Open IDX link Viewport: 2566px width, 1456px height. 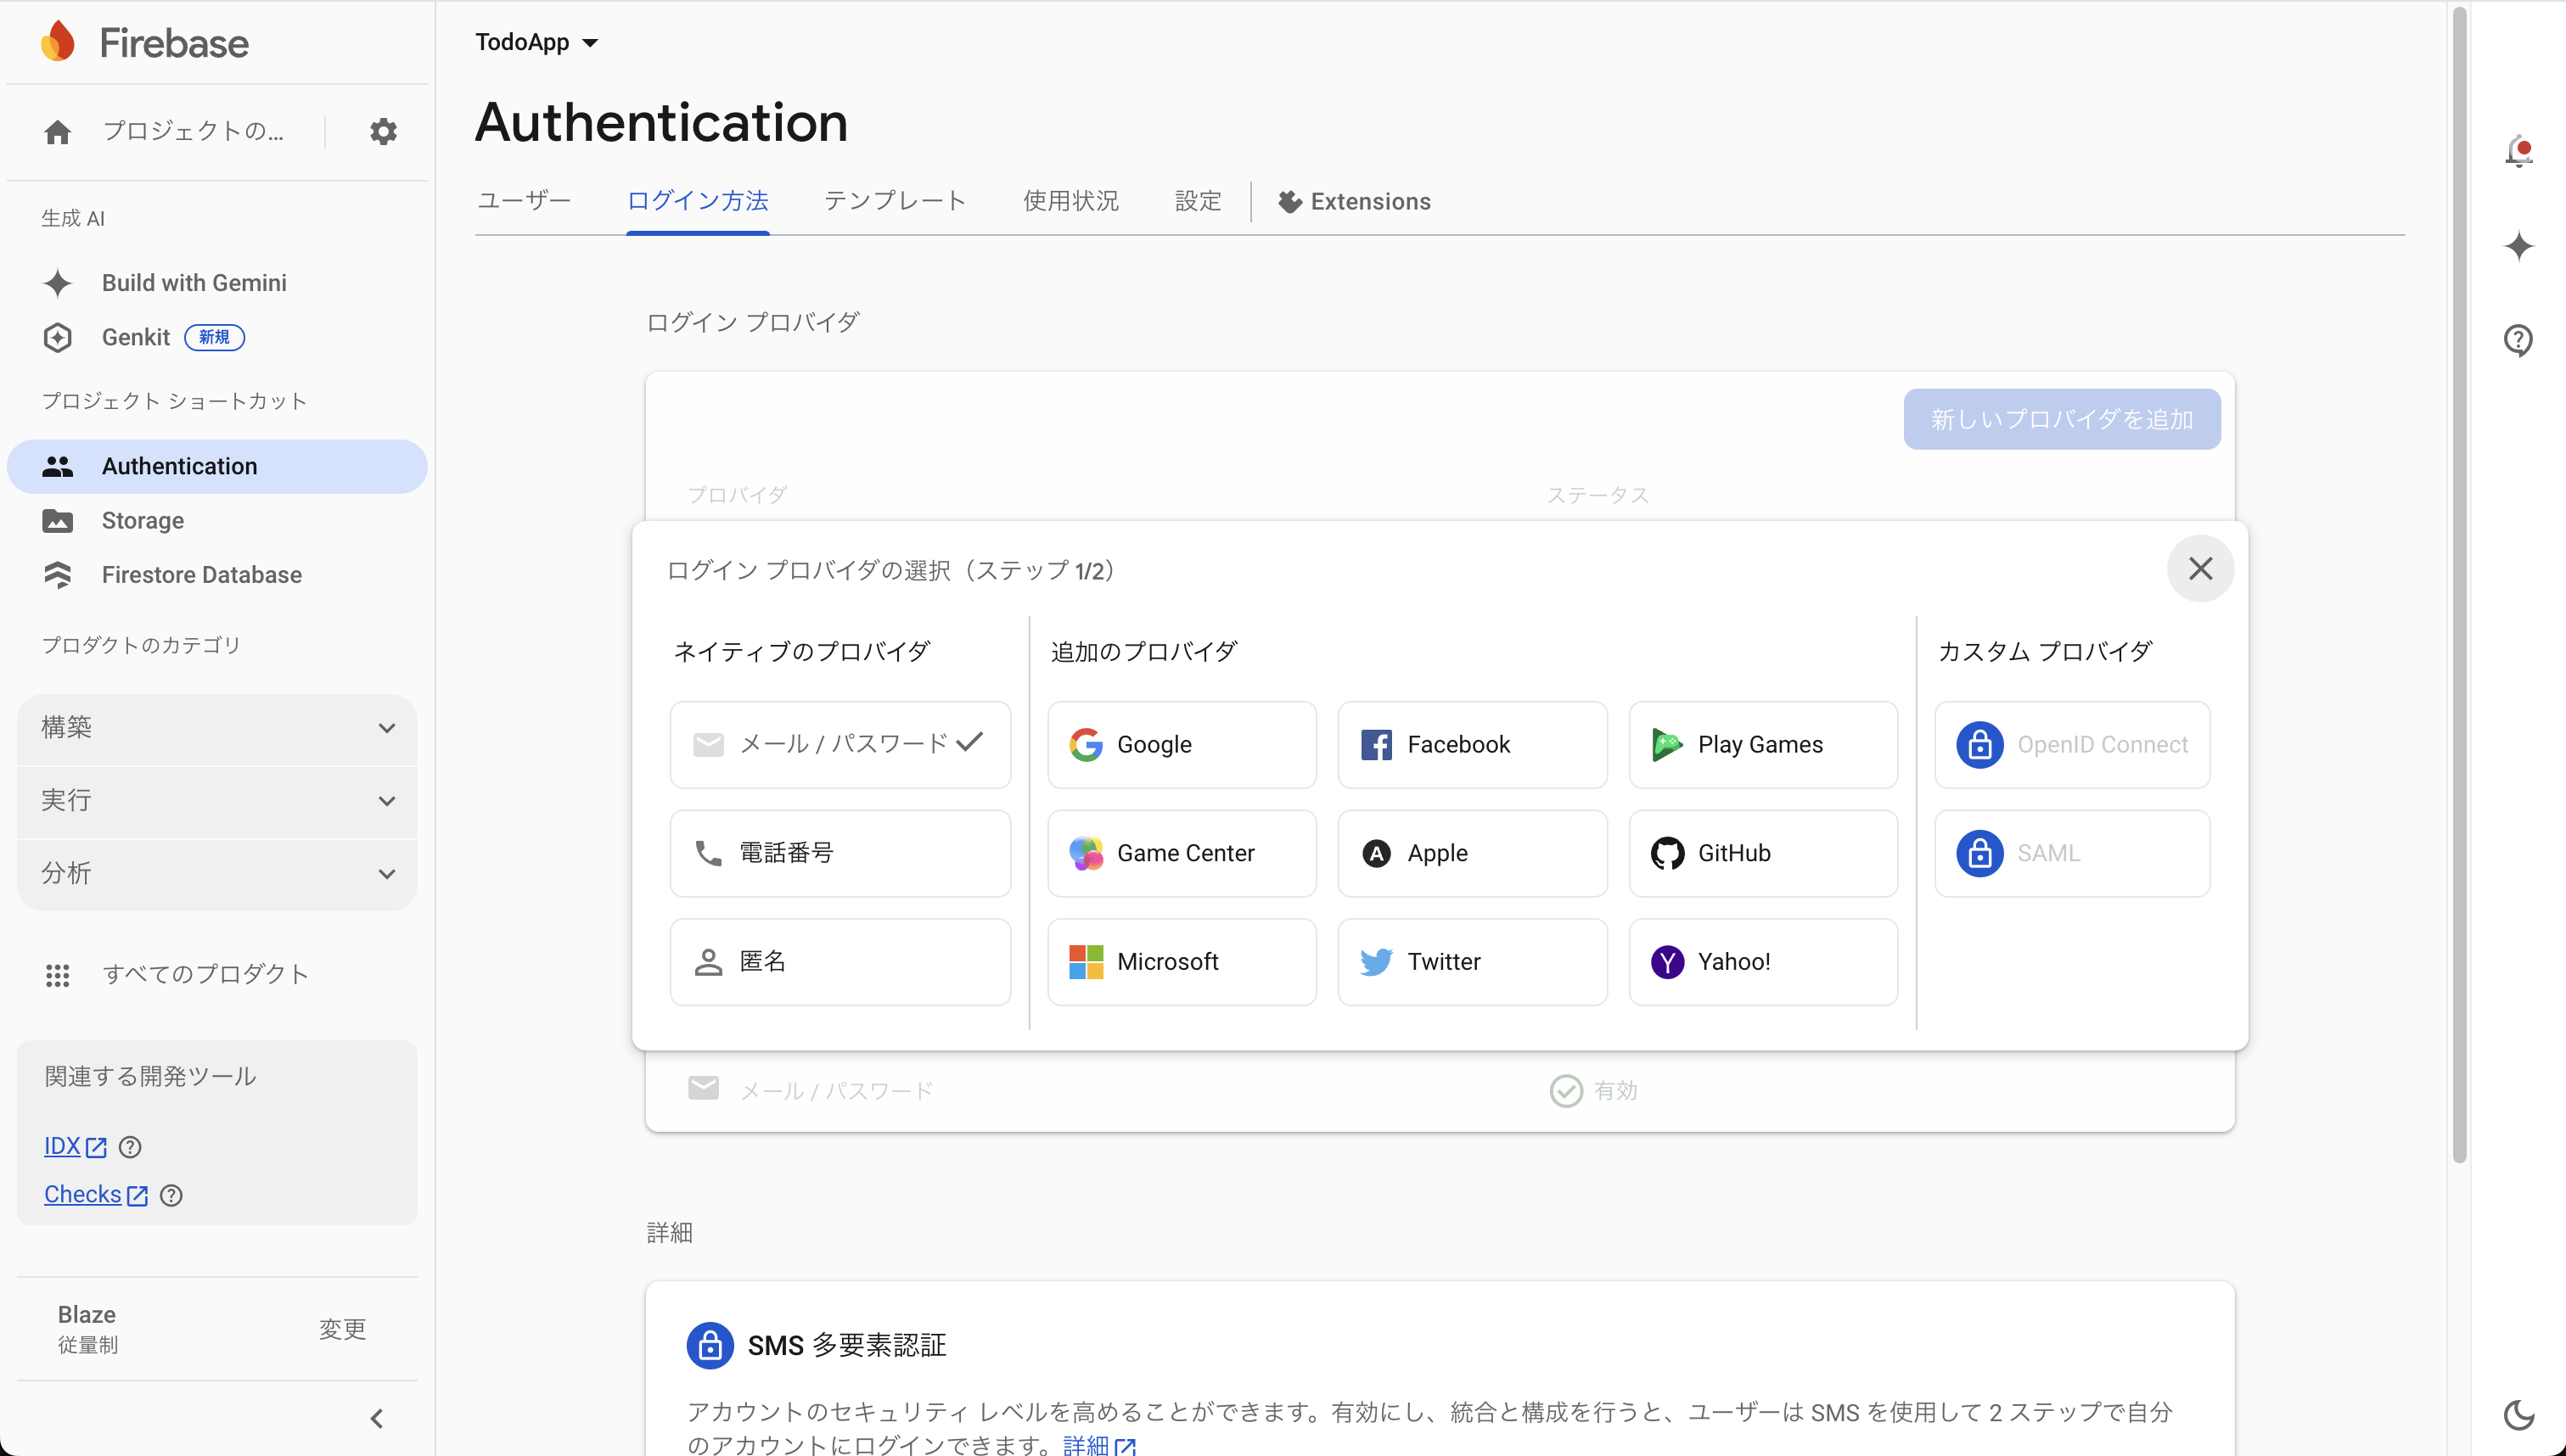click(75, 1147)
